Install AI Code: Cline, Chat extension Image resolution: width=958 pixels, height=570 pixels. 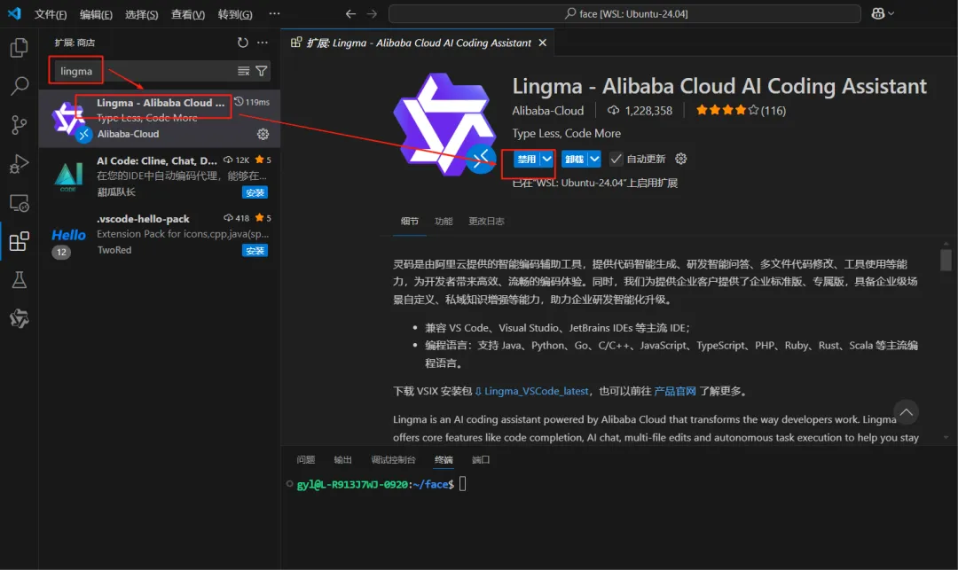[x=255, y=193]
